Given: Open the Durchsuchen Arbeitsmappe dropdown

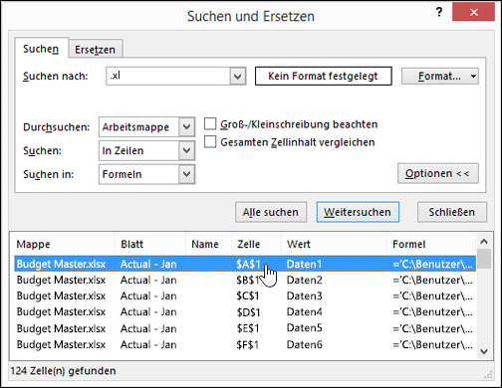Looking at the screenshot, I should point(186,126).
